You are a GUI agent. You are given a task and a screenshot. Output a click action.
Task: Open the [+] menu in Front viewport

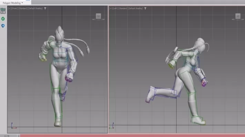[9, 8]
